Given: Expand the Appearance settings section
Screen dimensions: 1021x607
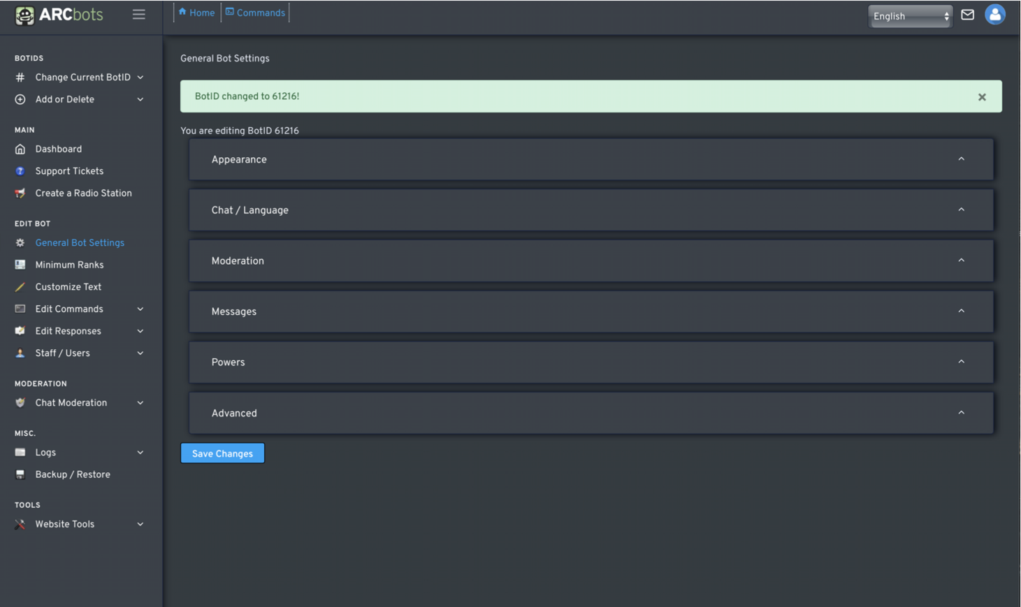Looking at the screenshot, I should [591, 160].
